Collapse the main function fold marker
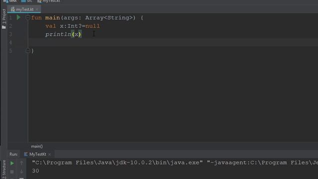This screenshot has height=179, width=318. pyautogui.click(x=28, y=18)
